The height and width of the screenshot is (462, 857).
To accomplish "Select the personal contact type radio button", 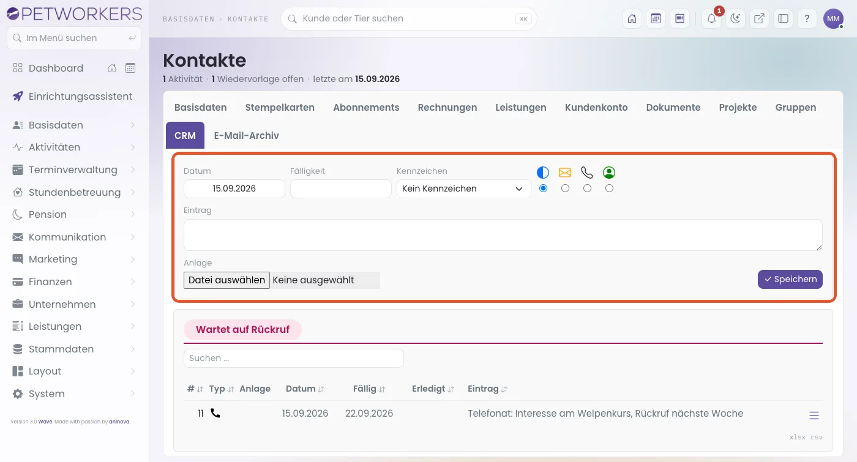I will pos(609,188).
